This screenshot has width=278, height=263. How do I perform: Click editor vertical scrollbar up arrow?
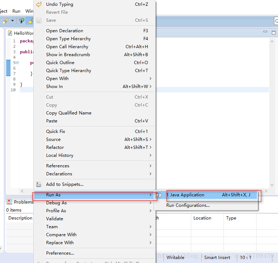(272, 41)
